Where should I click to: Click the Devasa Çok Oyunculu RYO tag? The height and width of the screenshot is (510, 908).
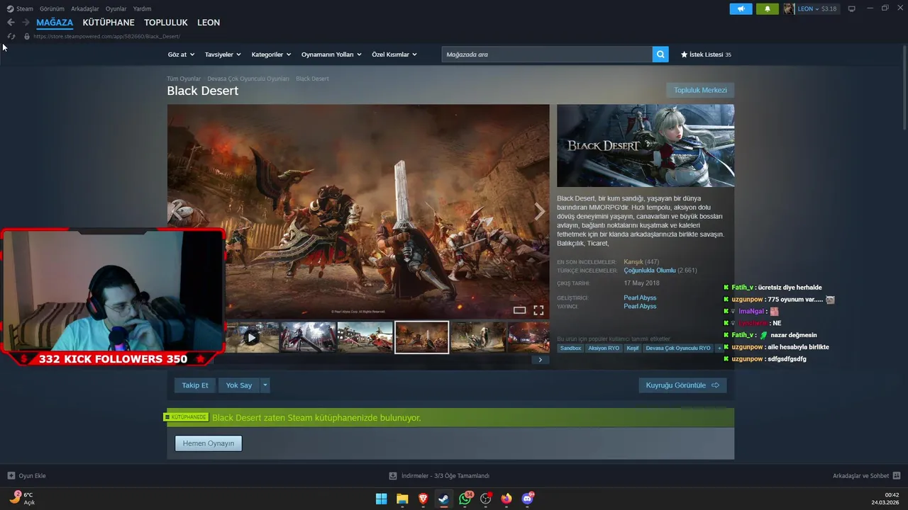click(x=678, y=348)
